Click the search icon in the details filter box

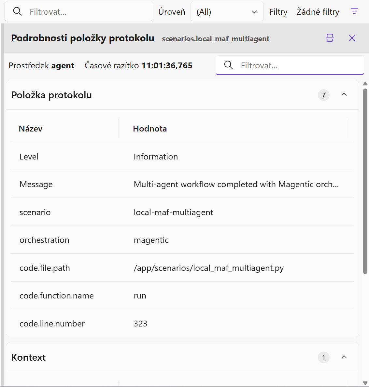point(229,65)
